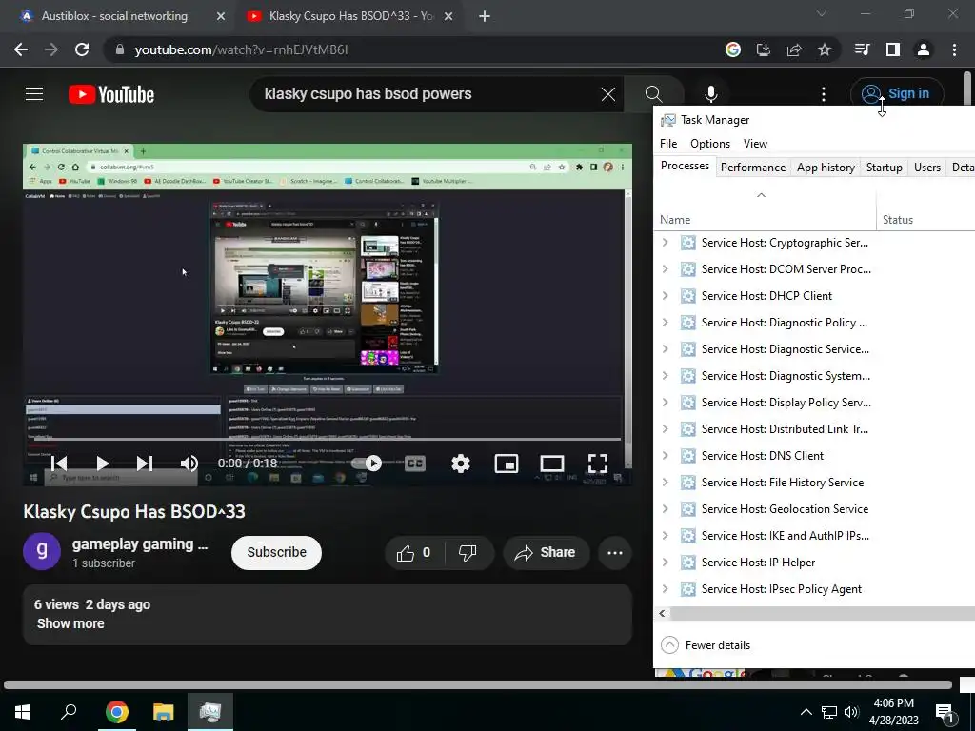Open more actions ellipsis under video

[x=615, y=553]
